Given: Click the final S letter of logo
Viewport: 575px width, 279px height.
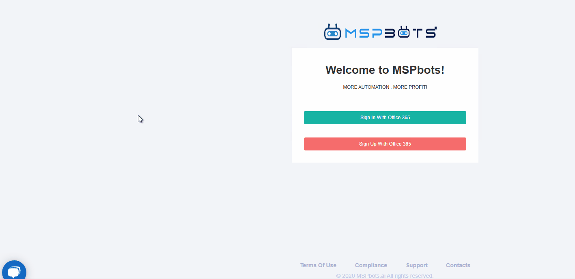Looking at the screenshot, I should [x=431, y=33].
